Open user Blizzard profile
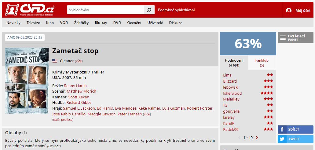 pos(230,81)
